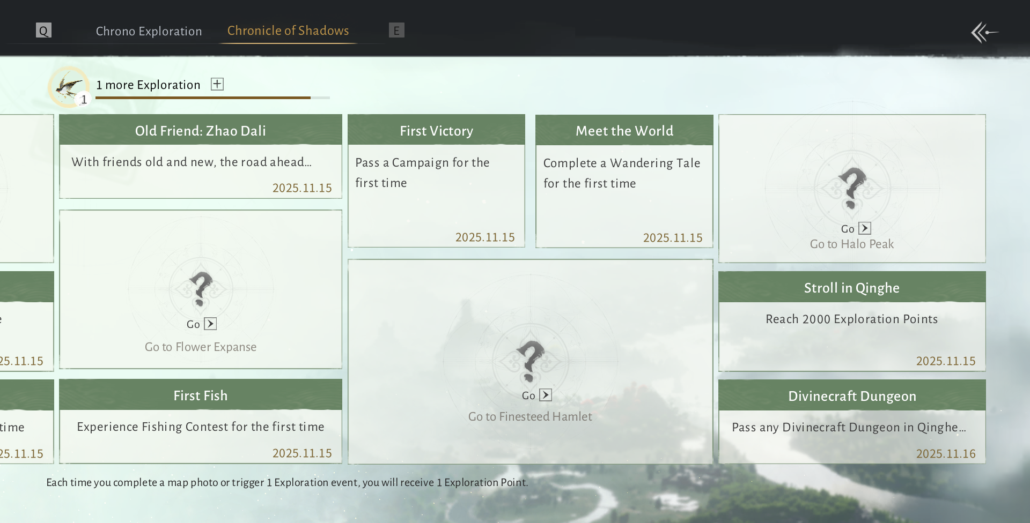Click the text 'Go to Halo Peak'
This screenshot has height=523, width=1030.
pos(852,244)
